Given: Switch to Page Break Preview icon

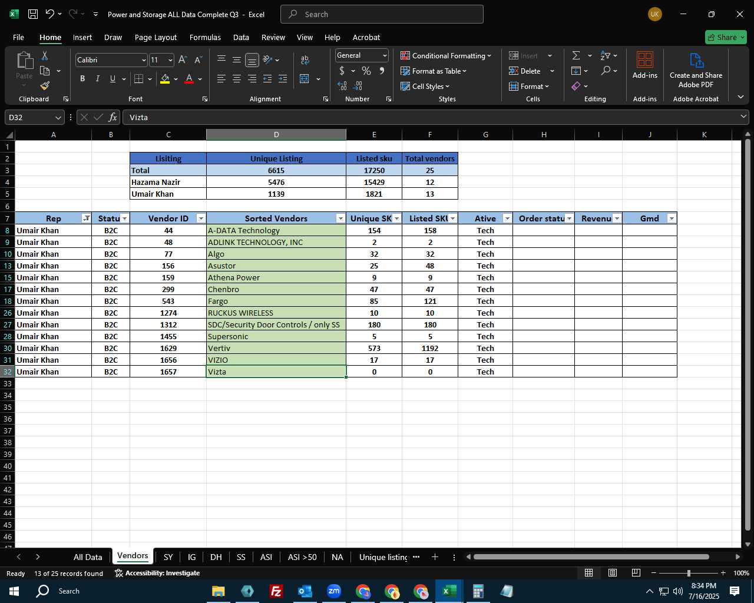Looking at the screenshot, I should coord(636,573).
